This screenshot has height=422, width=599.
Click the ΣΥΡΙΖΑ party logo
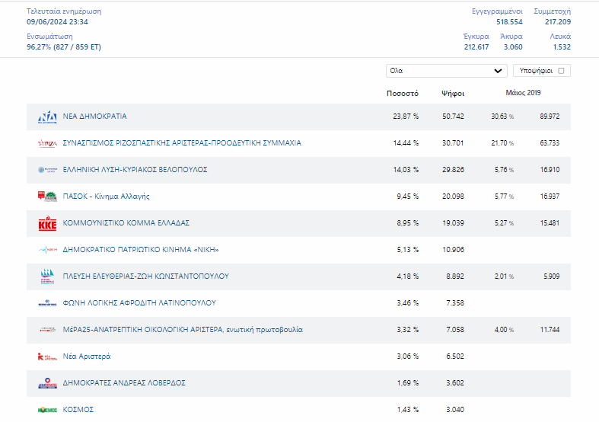click(47, 143)
